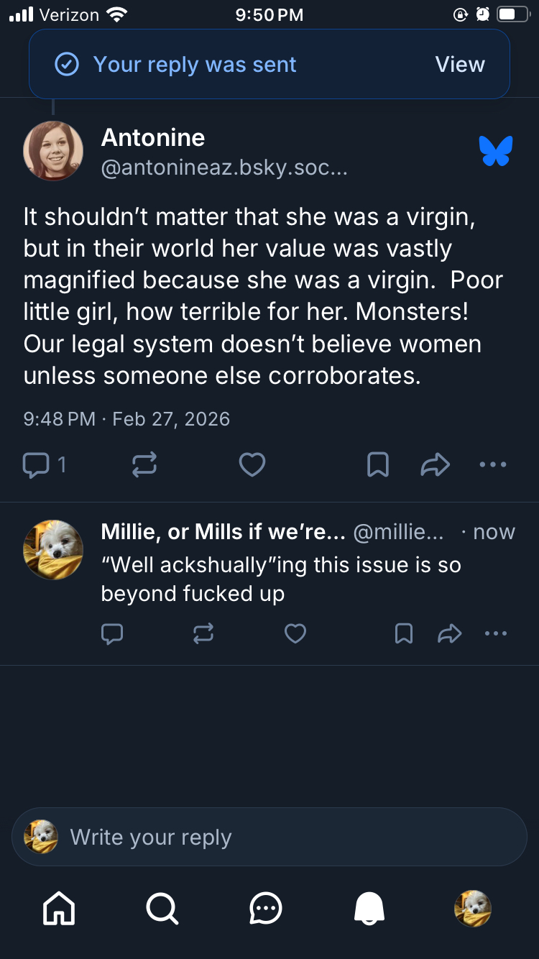
Task: Repost Antonine's post
Action: (x=144, y=464)
